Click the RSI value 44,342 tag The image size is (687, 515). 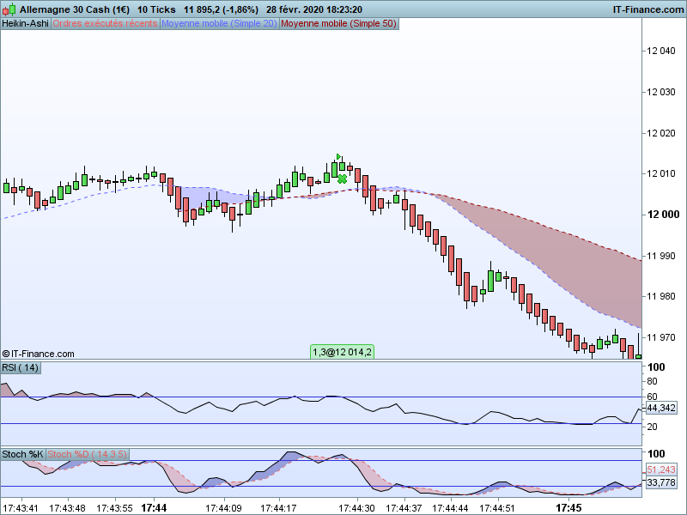[x=661, y=409]
